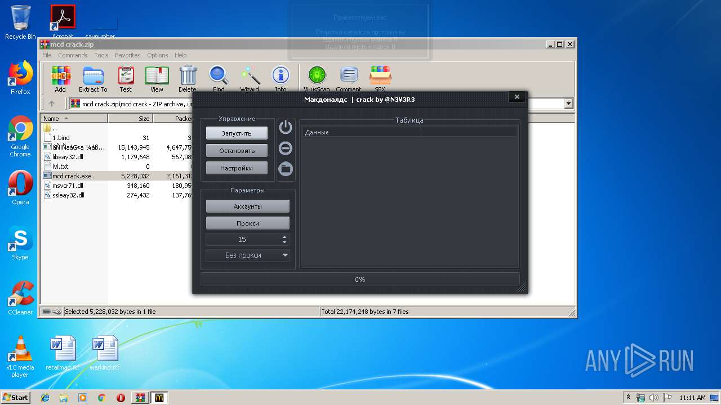Click the Остановить button
The height and width of the screenshot is (405, 721).
[237, 151]
